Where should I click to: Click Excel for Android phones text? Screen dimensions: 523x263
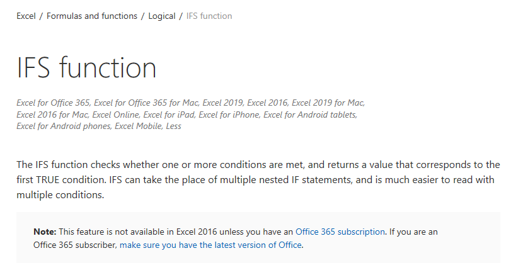pyautogui.click(x=64, y=126)
